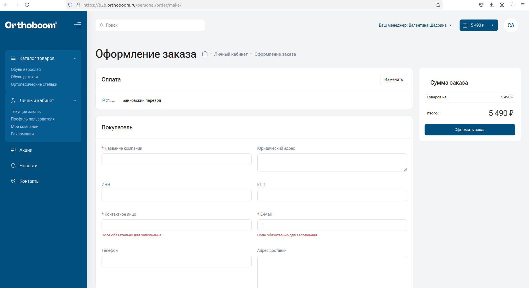Image resolution: width=529 pixels, height=288 pixels.
Task: Click the Изменить payment button
Action: coord(393,79)
